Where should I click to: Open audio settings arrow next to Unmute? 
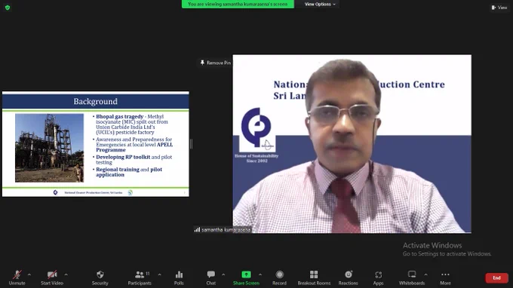click(29, 274)
